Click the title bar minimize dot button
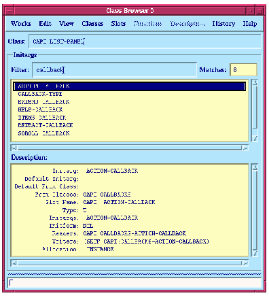This screenshot has height=302, width=269. 251,11
